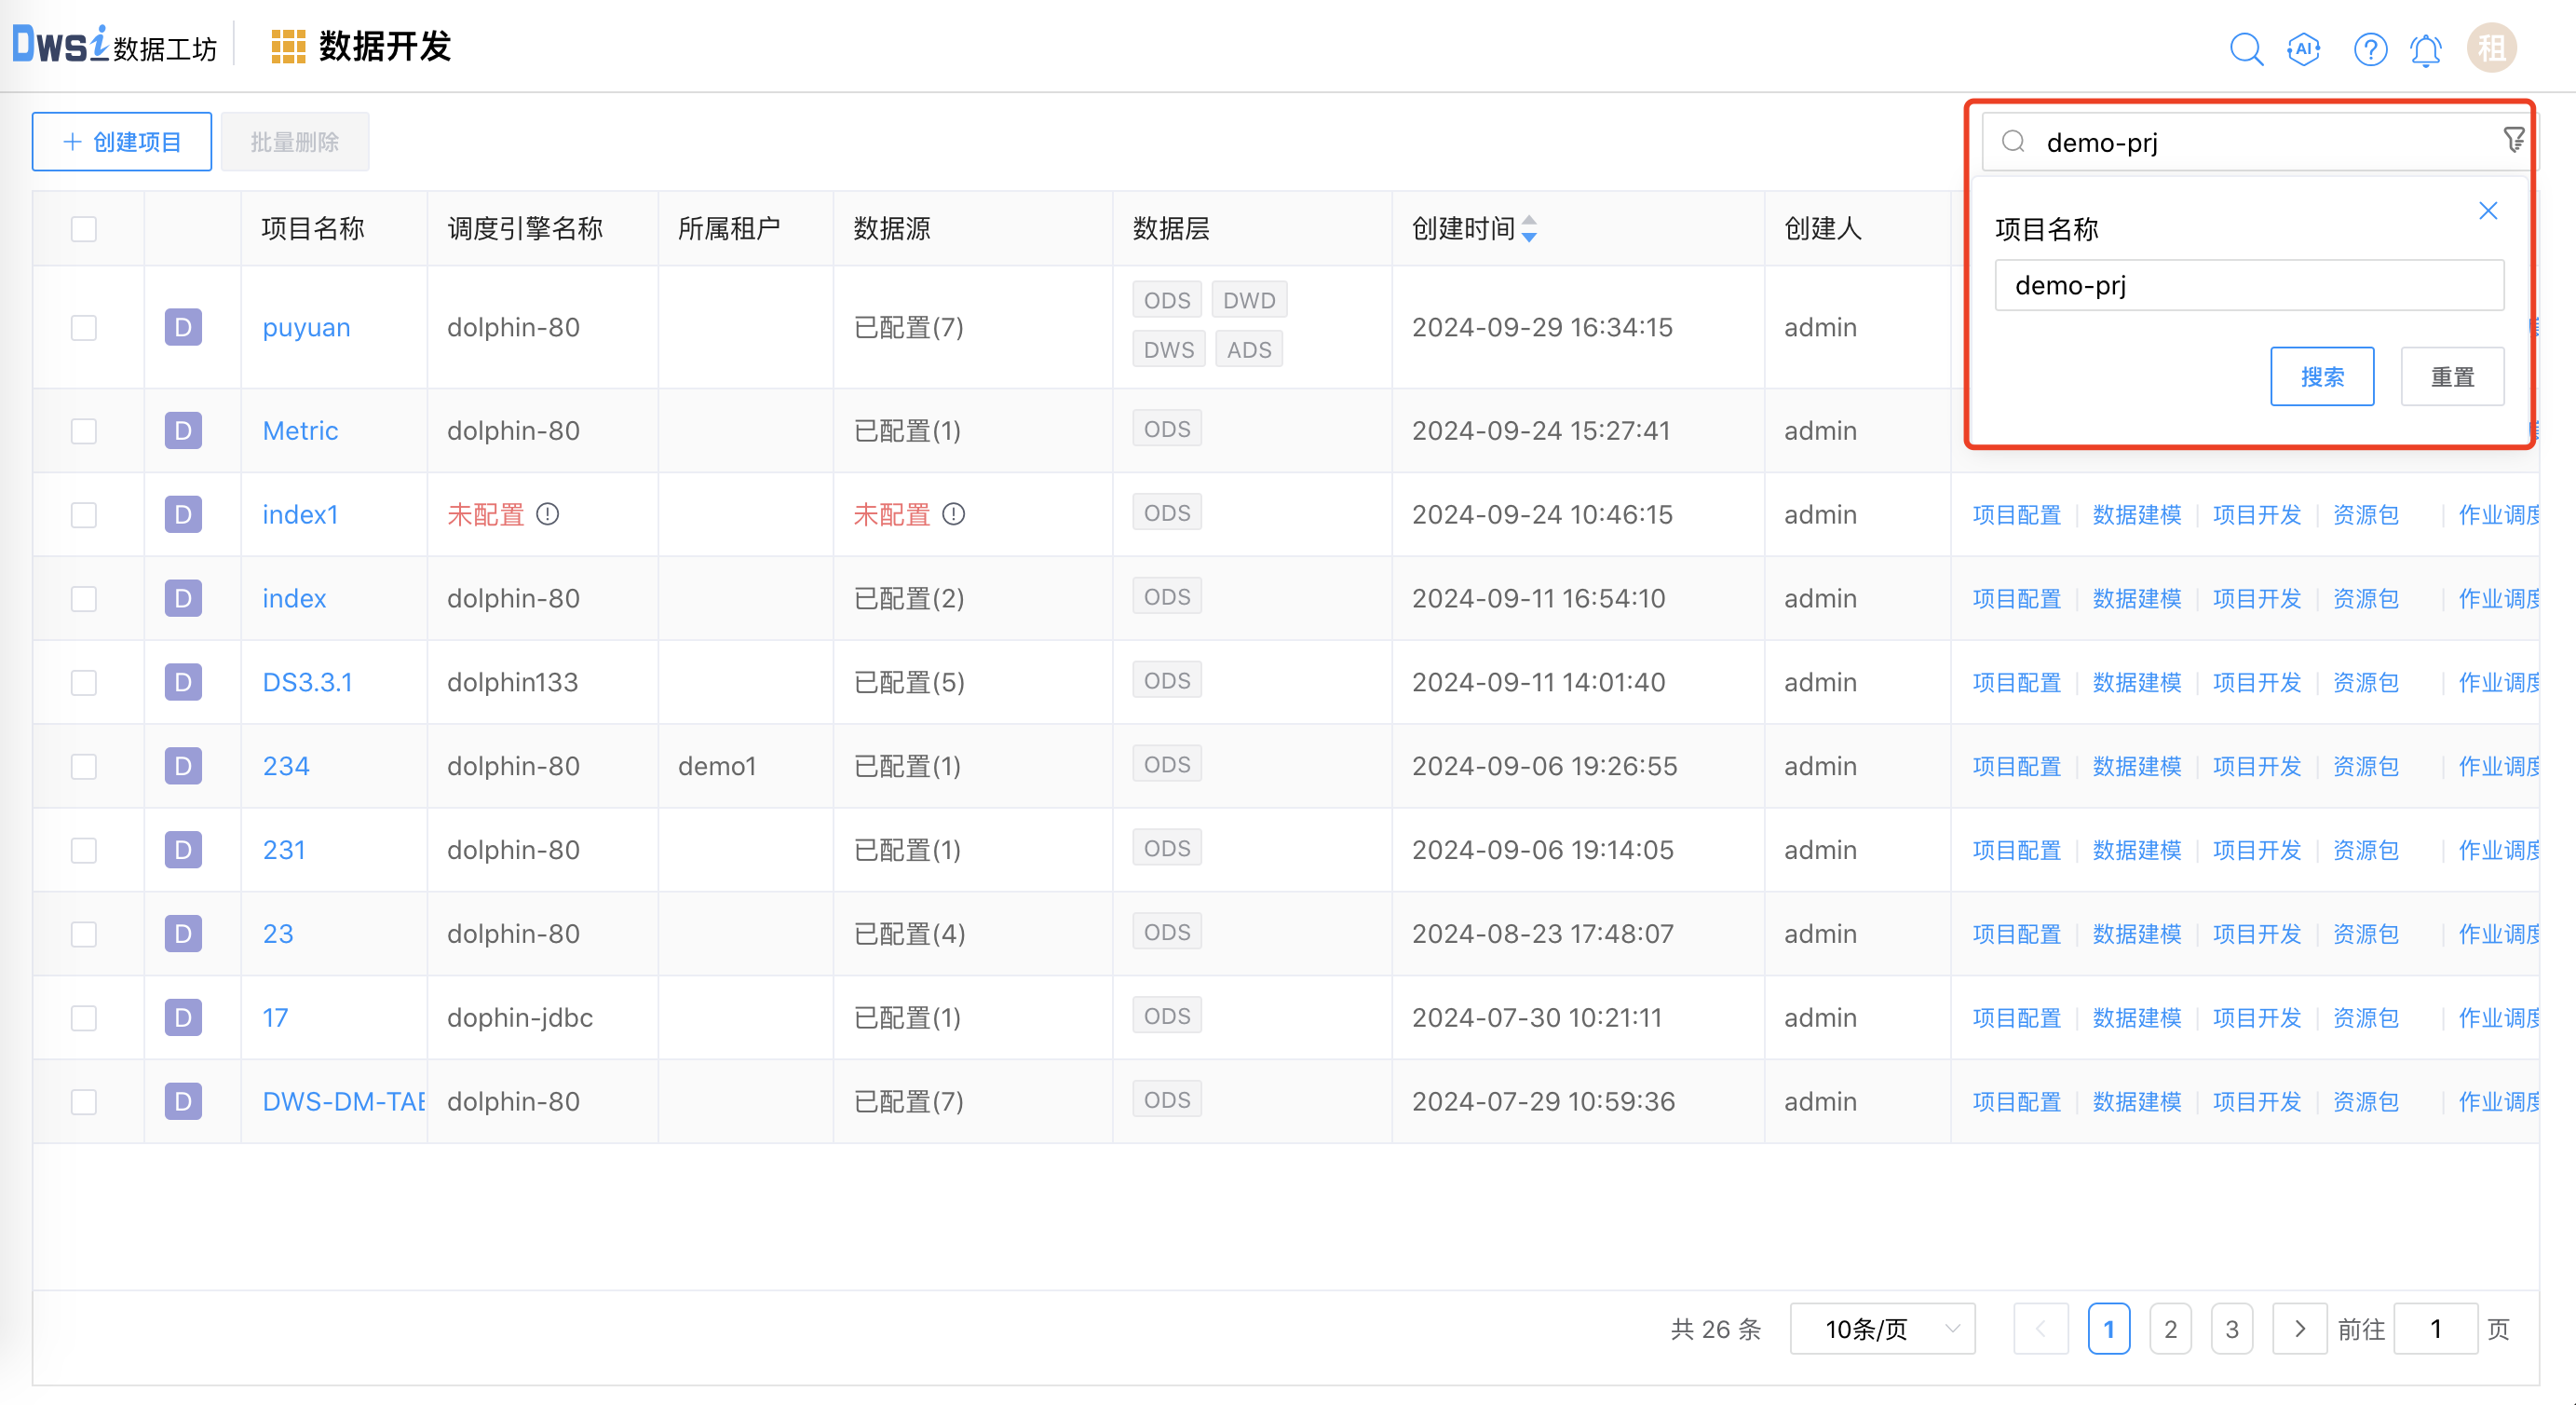Click the global search magnifier icon
The image size is (2576, 1405).
coord(2246,48)
